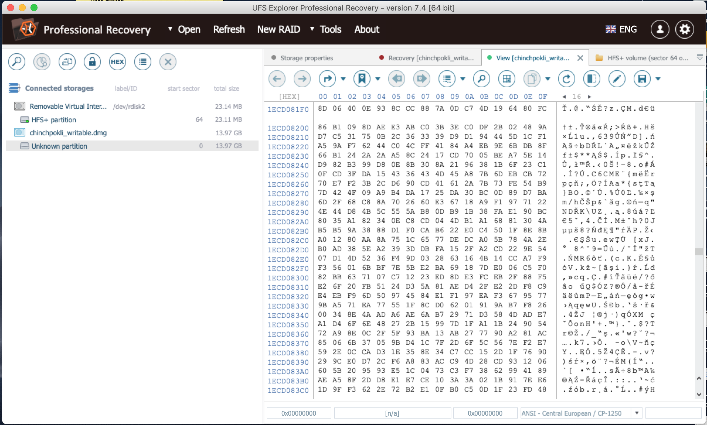Image resolution: width=707 pixels, height=425 pixels.
Task: Click the go to position arrow icon
Action: tap(327, 79)
